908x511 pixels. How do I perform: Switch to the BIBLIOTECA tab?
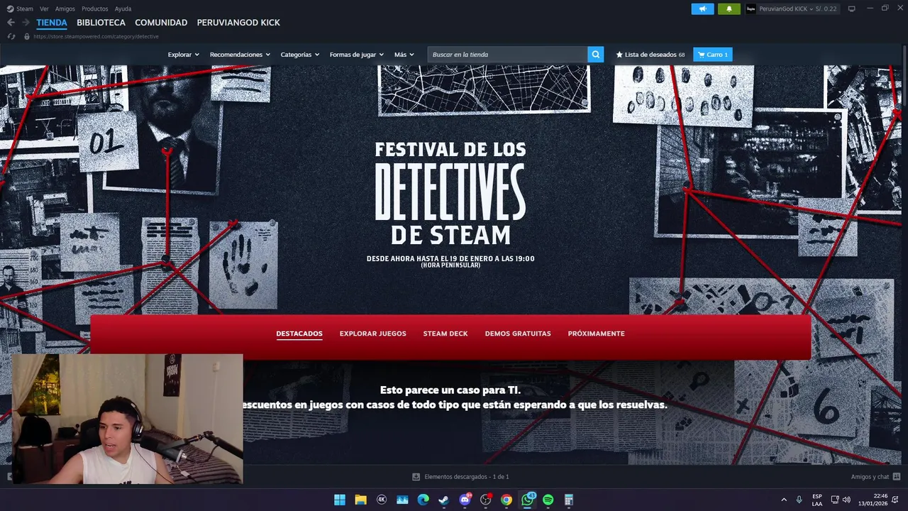pyautogui.click(x=101, y=23)
